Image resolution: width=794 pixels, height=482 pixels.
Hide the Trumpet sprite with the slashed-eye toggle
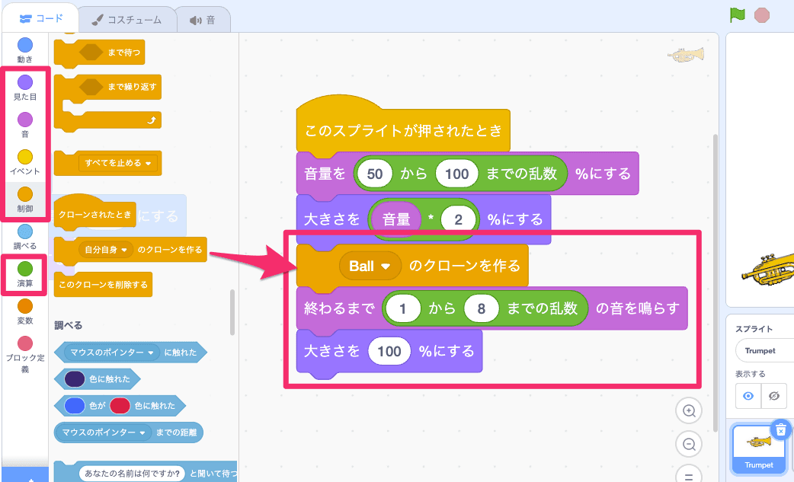[774, 396]
